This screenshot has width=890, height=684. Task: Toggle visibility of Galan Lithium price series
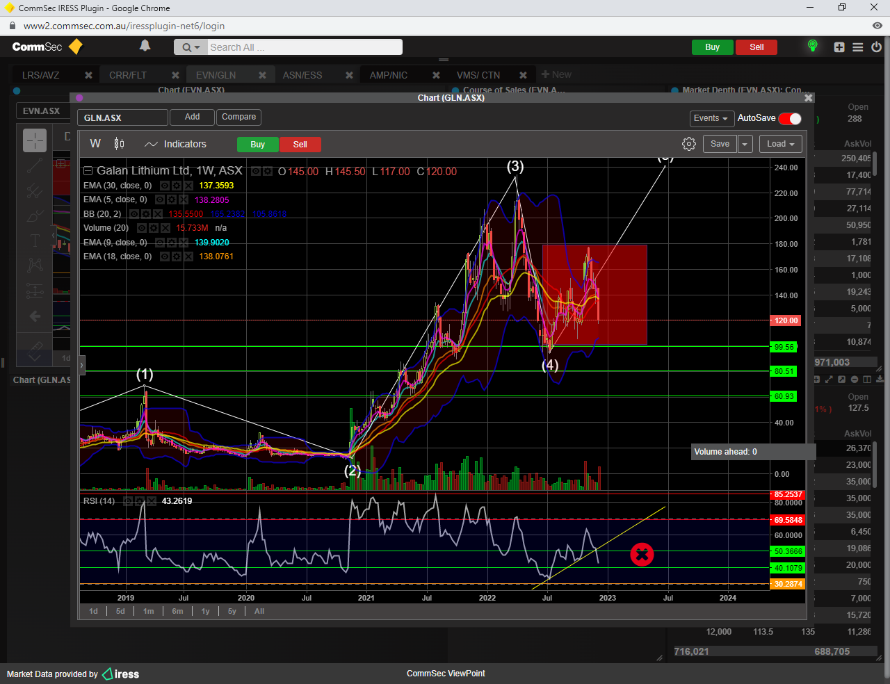pyautogui.click(x=256, y=171)
